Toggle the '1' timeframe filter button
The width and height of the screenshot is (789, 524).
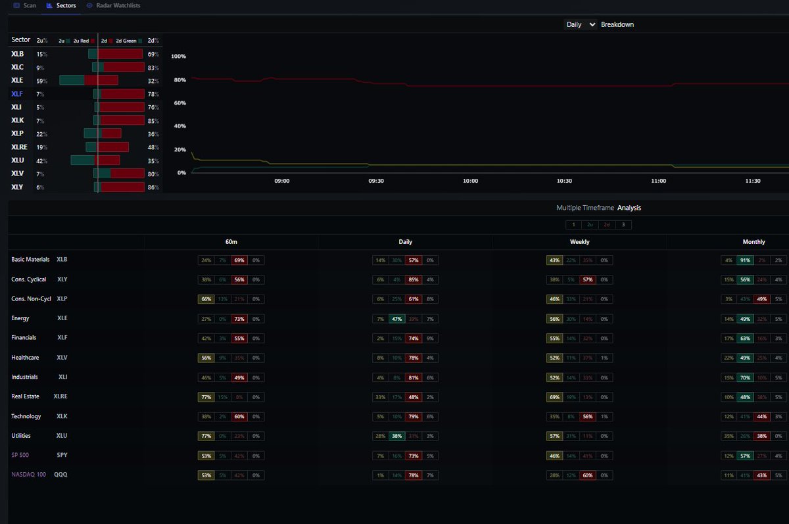(x=573, y=224)
